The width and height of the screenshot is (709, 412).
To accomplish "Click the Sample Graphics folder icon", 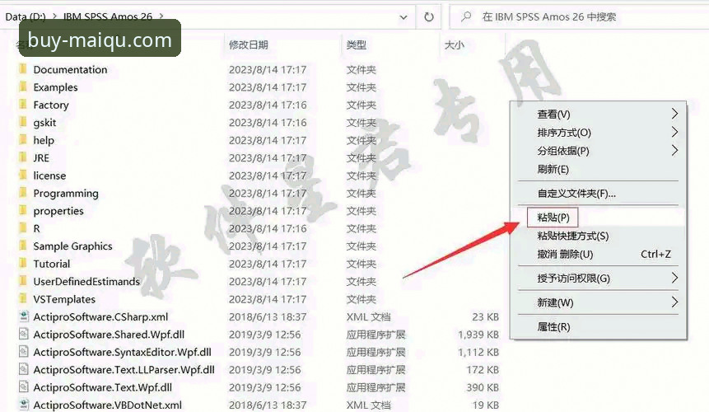I will 22,246.
